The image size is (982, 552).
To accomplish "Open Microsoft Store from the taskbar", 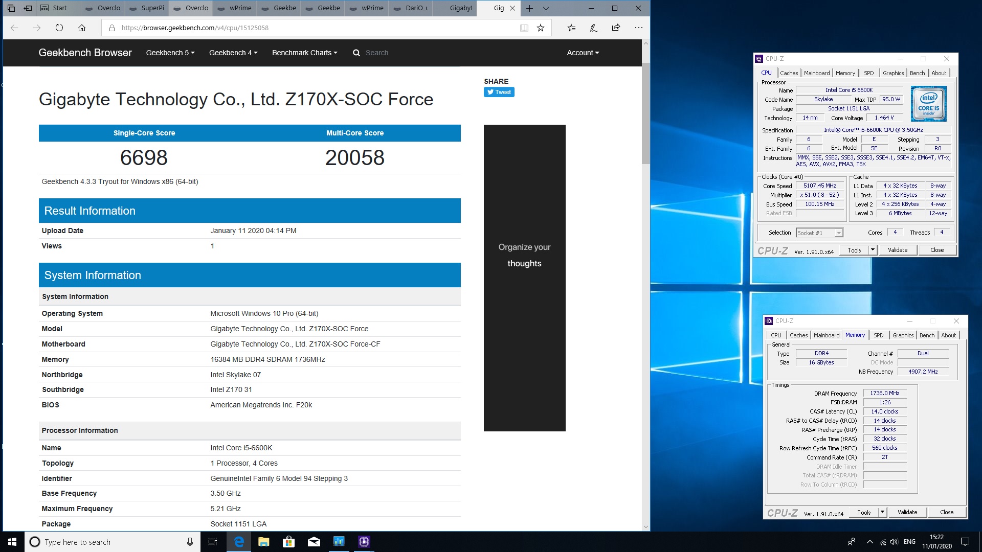I will point(289,542).
